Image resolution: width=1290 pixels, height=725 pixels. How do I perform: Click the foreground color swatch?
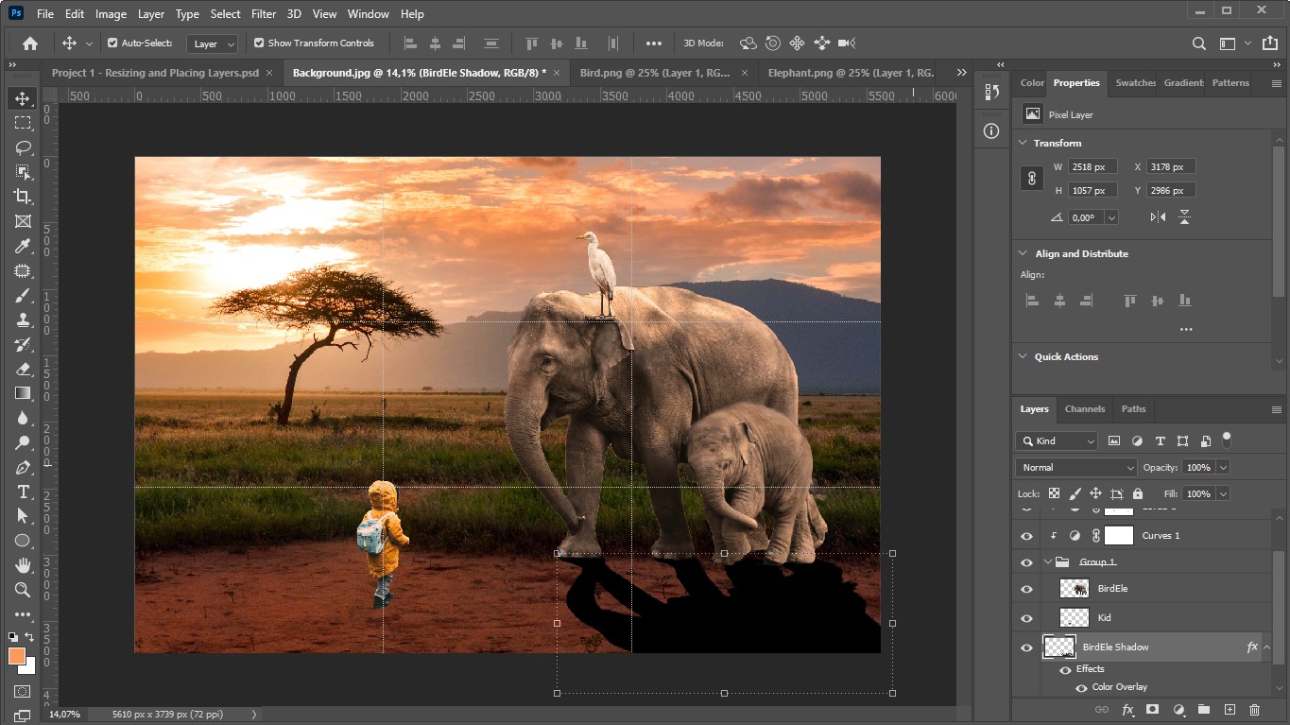17,656
